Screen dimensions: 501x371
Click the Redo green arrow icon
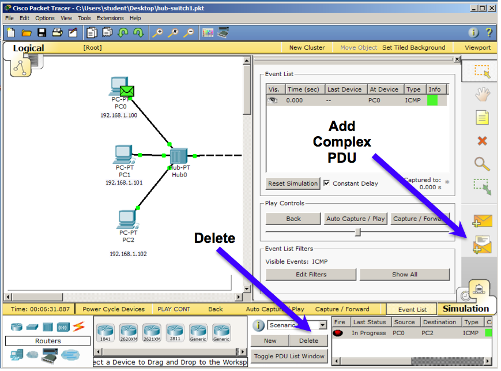point(138,32)
